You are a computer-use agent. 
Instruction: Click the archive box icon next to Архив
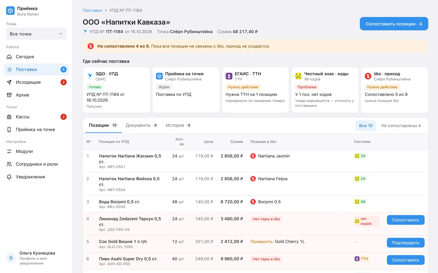point(9,95)
